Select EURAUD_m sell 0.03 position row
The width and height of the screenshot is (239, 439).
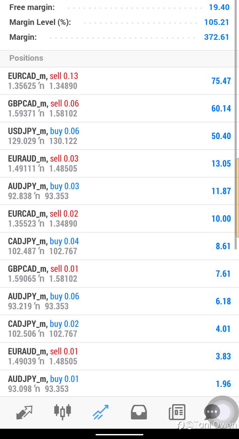(x=119, y=164)
